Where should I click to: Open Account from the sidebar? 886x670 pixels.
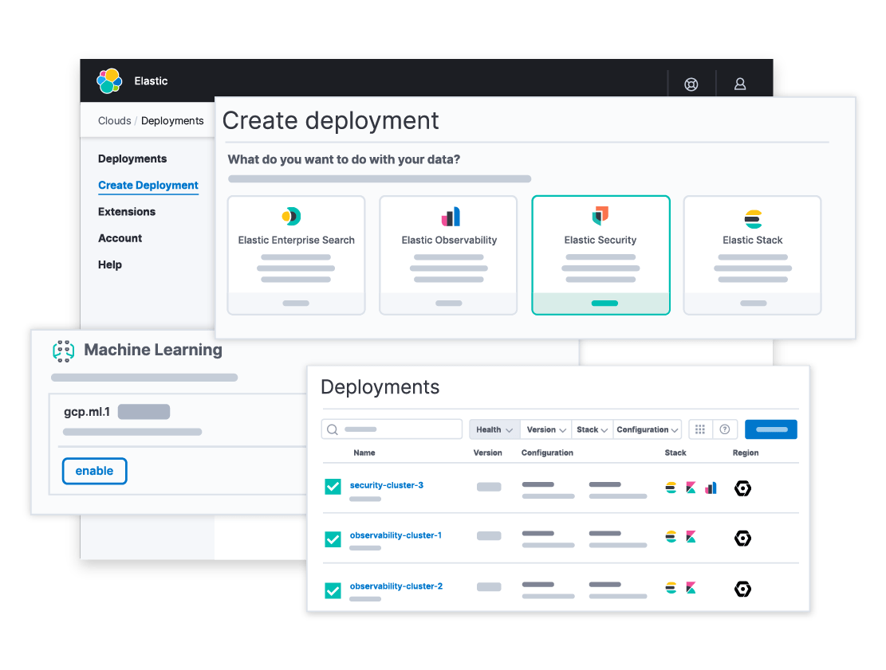click(120, 238)
